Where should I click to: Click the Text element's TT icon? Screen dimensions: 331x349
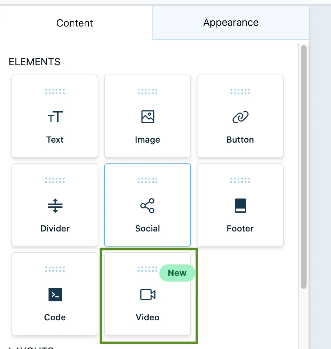(x=55, y=117)
